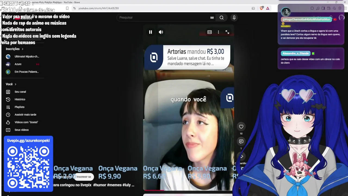
Task: Click the red progress bar of the Short
Action: tap(154, 190)
